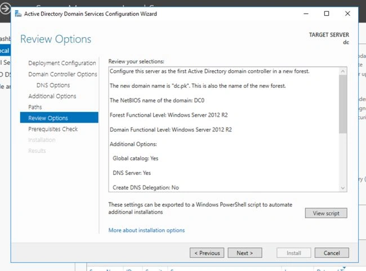Image resolution: width=366 pixels, height=271 pixels.
Task: Click the wizard title bar icon
Action: [18, 13]
